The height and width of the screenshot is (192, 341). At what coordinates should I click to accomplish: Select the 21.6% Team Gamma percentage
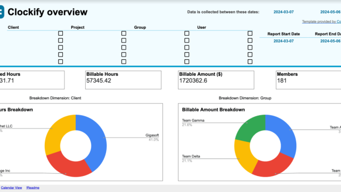[x=187, y=125]
